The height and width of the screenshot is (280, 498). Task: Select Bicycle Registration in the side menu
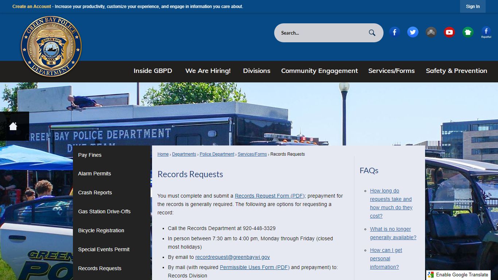click(112, 230)
